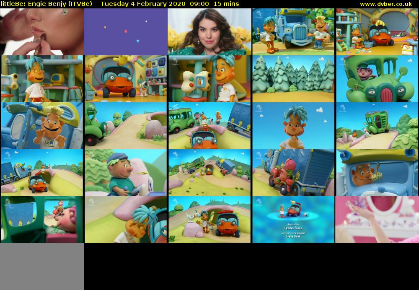The width and height of the screenshot is (419, 290).
Task: Open the lipstick close-up thumbnail
Action: point(42,32)
